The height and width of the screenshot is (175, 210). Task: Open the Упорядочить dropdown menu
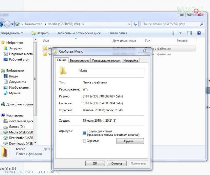pyautogui.click(x=12, y=33)
